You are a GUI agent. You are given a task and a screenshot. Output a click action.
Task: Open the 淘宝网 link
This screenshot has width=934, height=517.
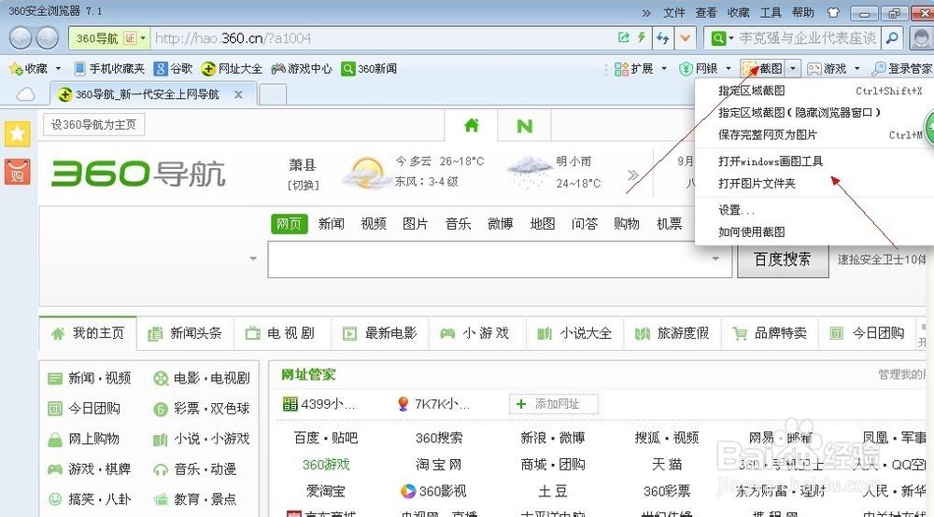pyautogui.click(x=438, y=465)
